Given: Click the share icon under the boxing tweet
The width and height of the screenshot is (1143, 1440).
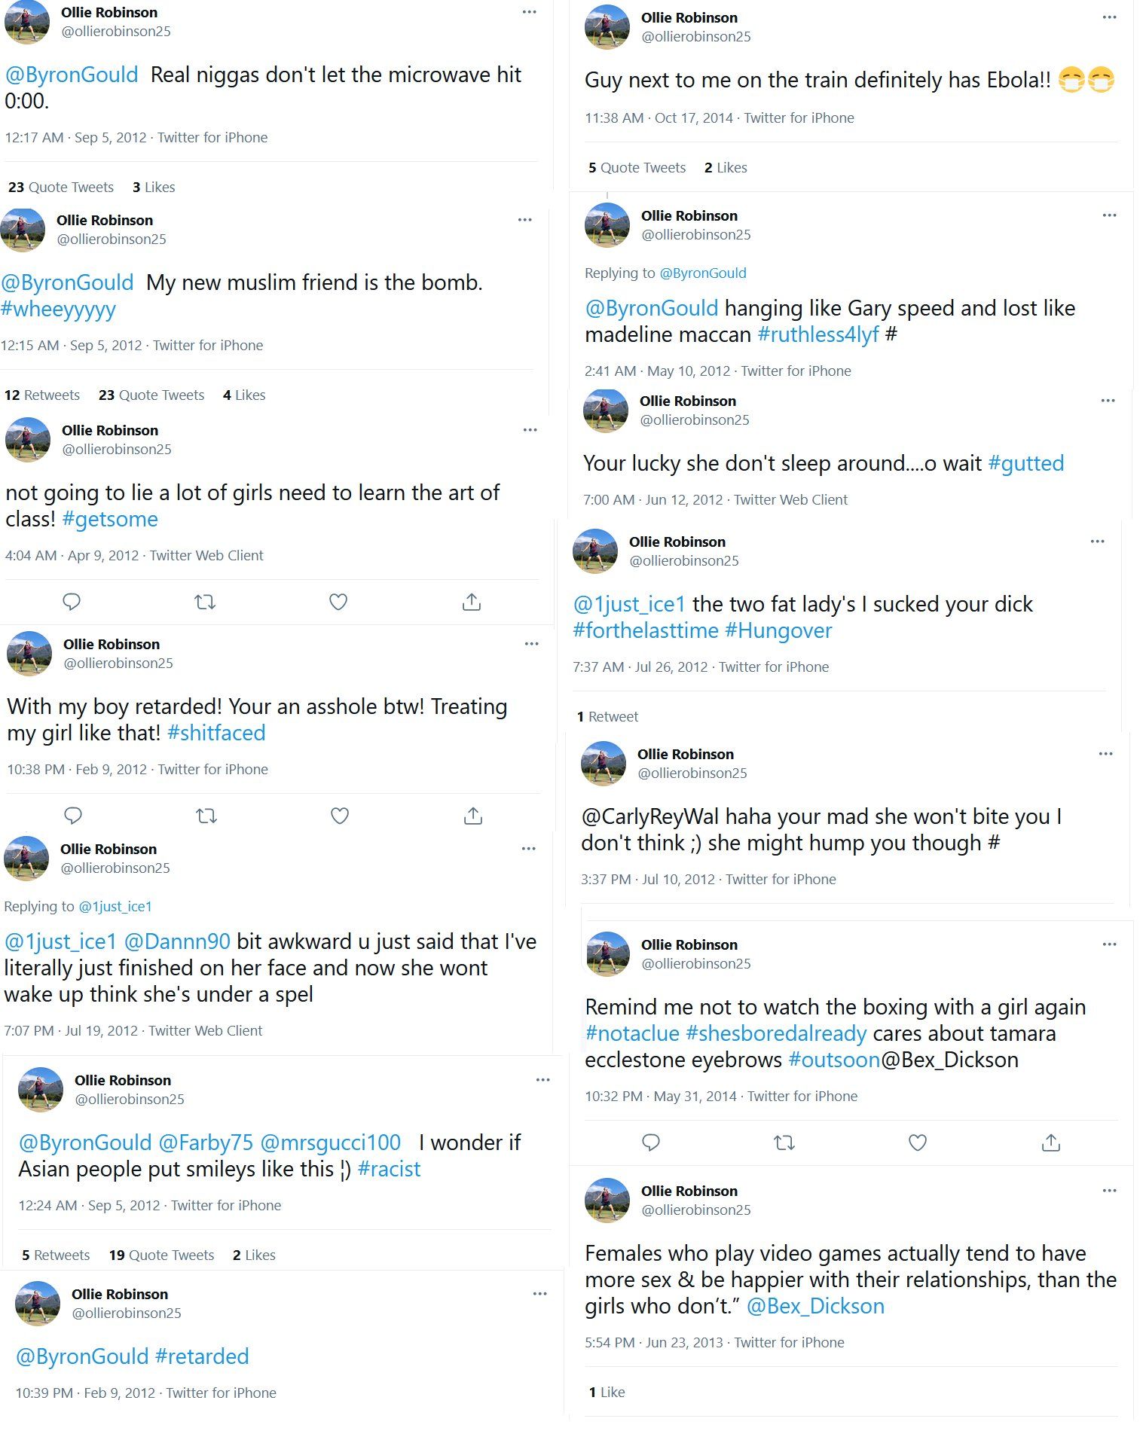Looking at the screenshot, I should pyautogui.click(x=1050, y=1143).
